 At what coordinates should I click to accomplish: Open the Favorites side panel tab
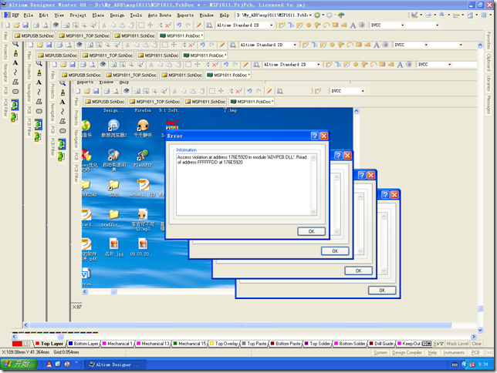click(489, 41)
